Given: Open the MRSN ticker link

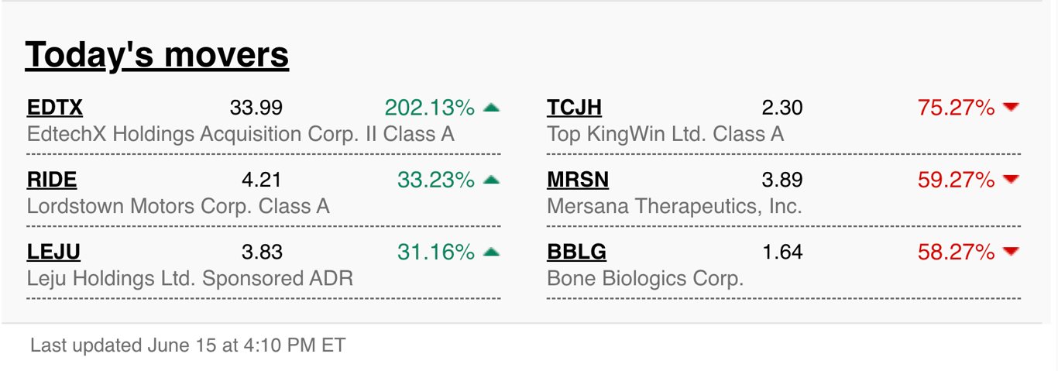Looking at the screenshot, I should click(x=578, y=180).
